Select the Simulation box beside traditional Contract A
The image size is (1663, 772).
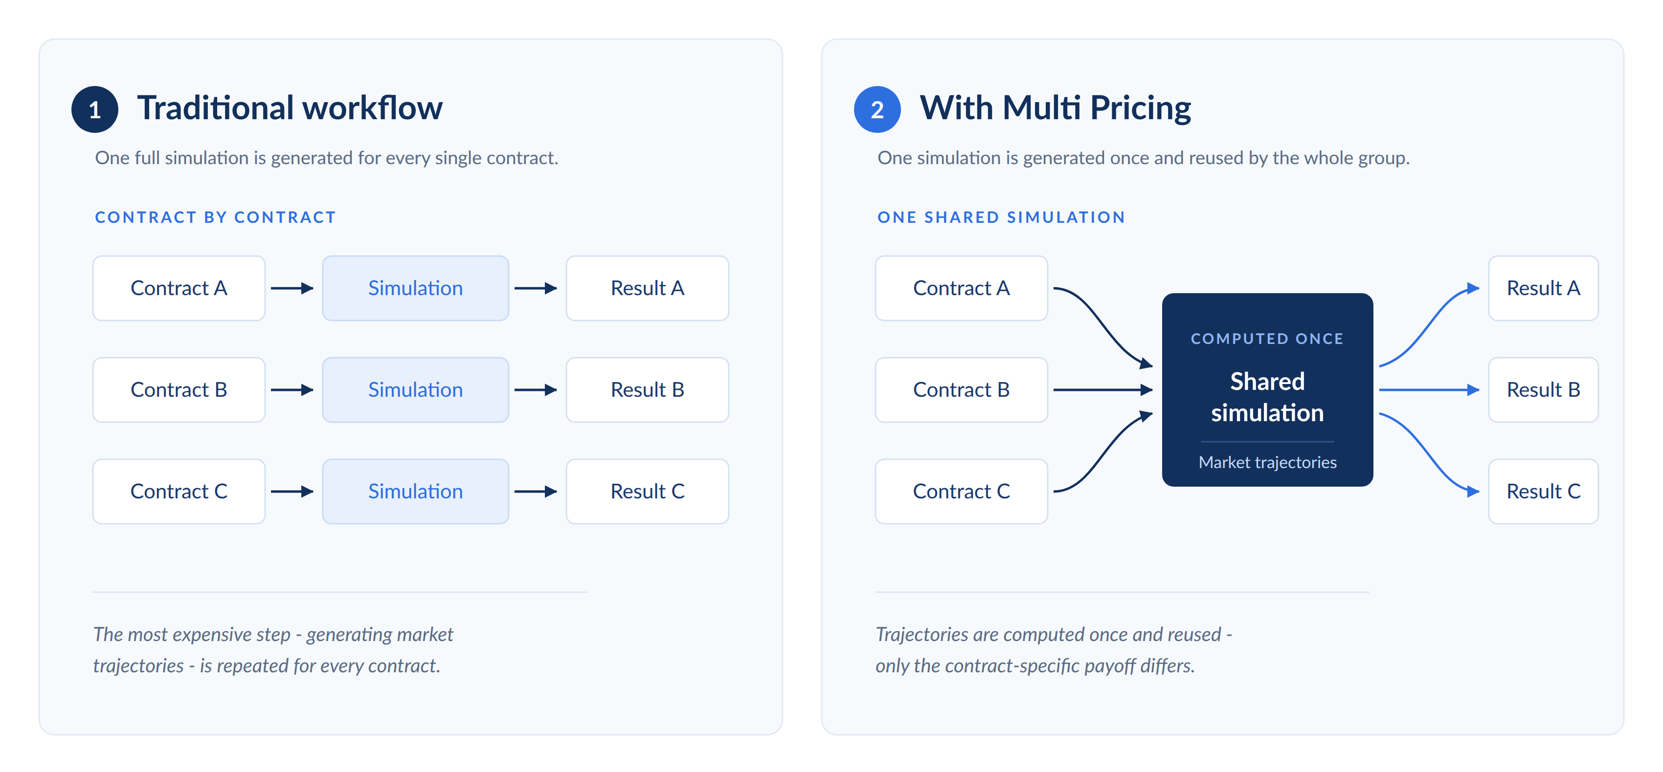[x=416, y=288]
